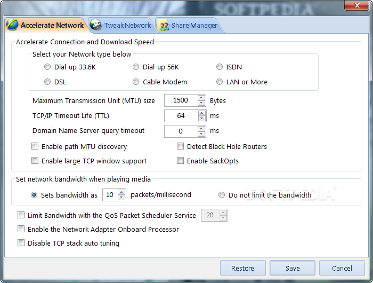Decrease DNS query timeout value
Image resolution: width=373 pixels, height=283 pixels.
pos(201,133)
